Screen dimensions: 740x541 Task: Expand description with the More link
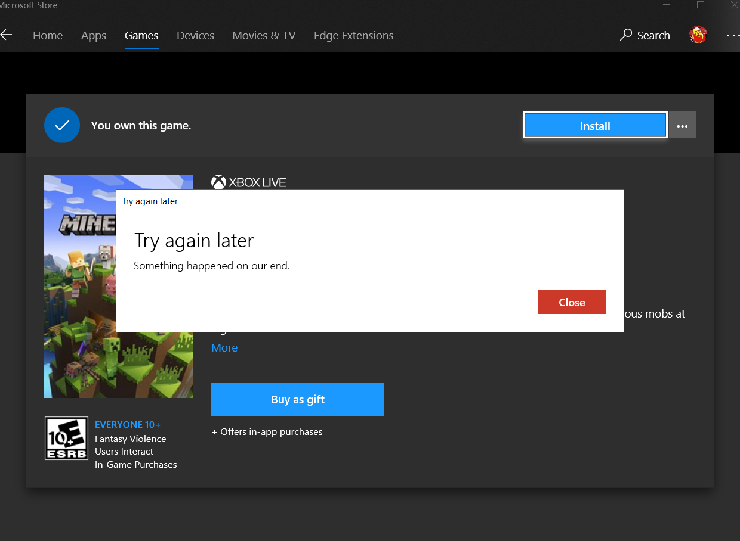coord(224,347)
